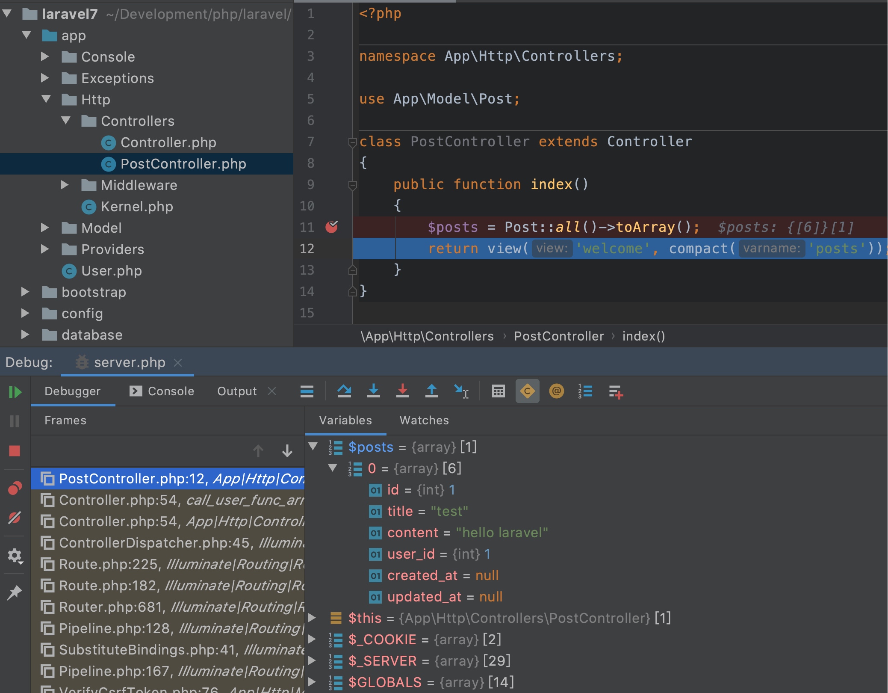This screenshot has height=693, width=888.
Task: Open debugger settings gear
Action: click(15, 556)
